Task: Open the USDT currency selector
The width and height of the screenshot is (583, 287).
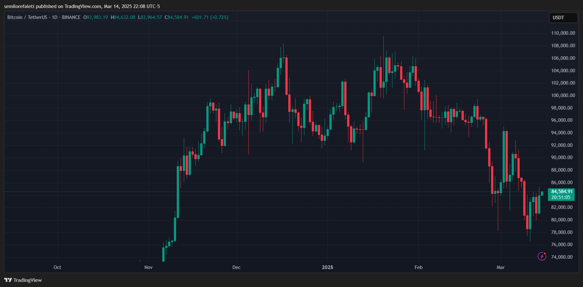Action: click(x=563, y=18)
